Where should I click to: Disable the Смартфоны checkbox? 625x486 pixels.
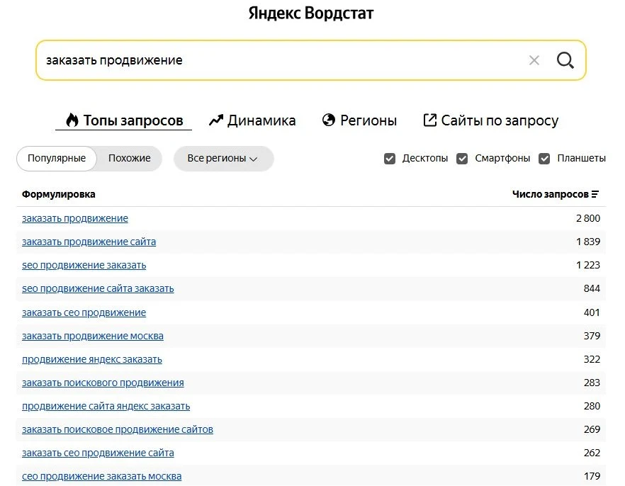tap(462, 158)
